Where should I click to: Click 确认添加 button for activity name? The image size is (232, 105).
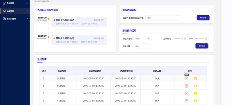203,18
